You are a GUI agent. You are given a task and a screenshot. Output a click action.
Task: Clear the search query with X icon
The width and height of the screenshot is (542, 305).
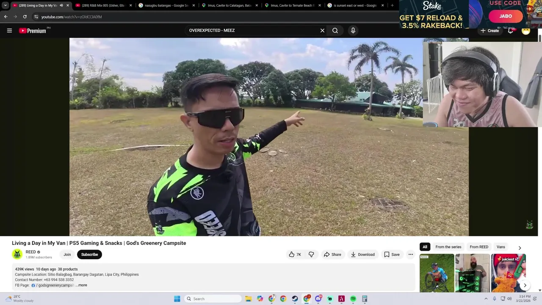pyautogui.click(x=322, y=30)
